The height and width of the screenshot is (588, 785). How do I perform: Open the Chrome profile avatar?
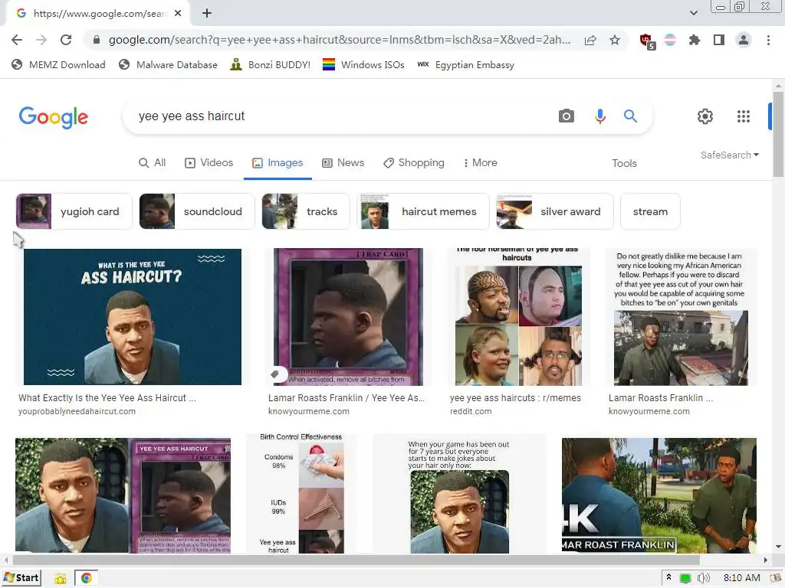pos(744,40)
